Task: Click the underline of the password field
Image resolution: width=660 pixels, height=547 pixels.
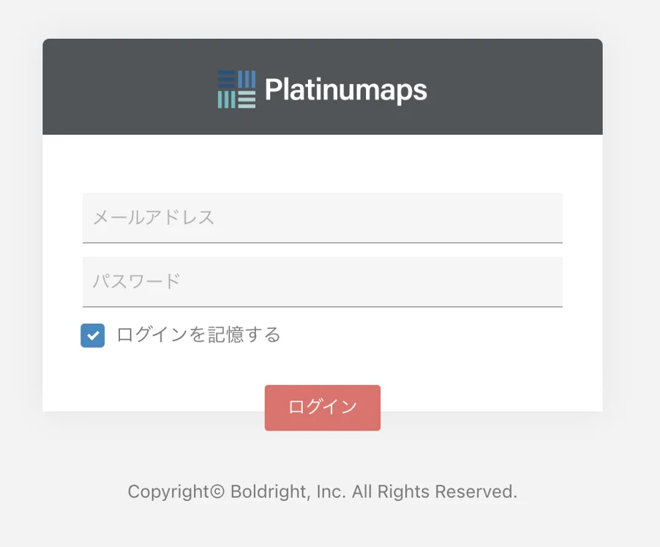Action: [x=322, y=306]
